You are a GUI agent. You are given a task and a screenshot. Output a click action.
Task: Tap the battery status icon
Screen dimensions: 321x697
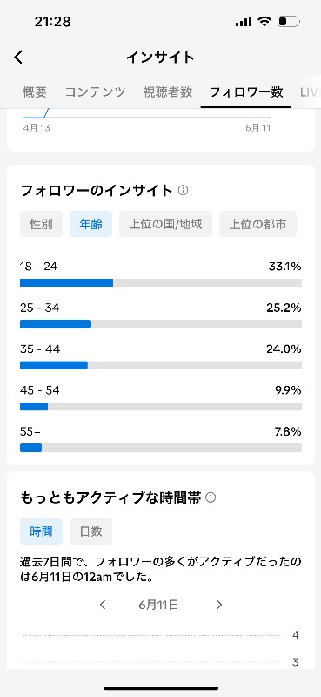(289, 21)
